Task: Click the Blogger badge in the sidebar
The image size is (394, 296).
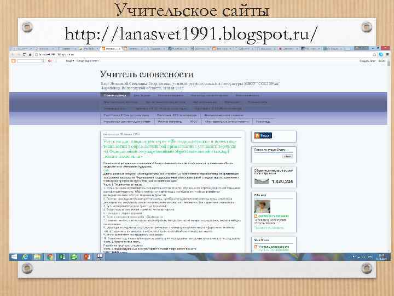Action: point(263,136)
